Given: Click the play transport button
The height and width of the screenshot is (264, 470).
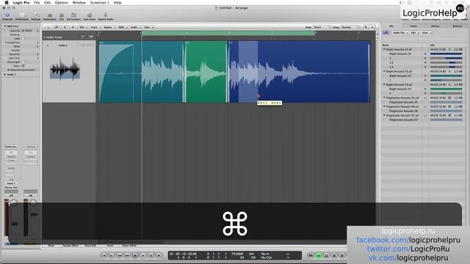Looking at the screenshot, I should tap(143, 255).
